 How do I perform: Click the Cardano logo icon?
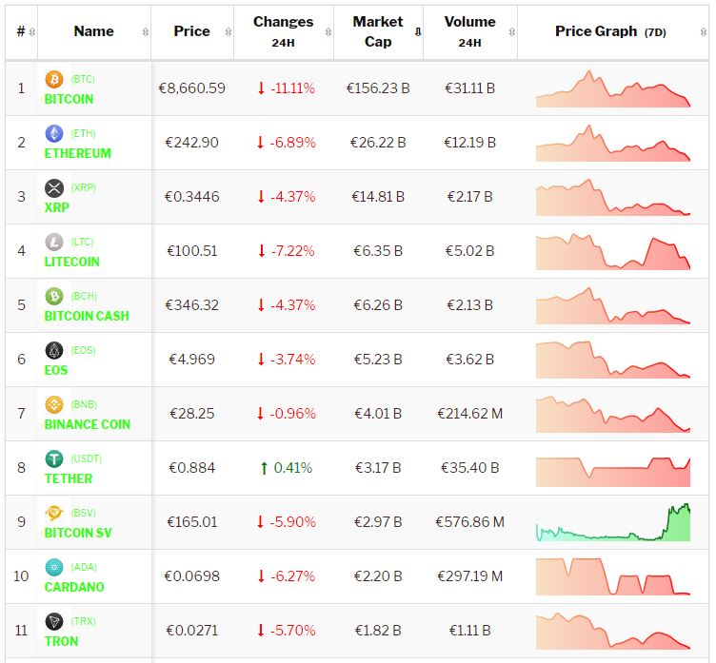tap(54, 568)
